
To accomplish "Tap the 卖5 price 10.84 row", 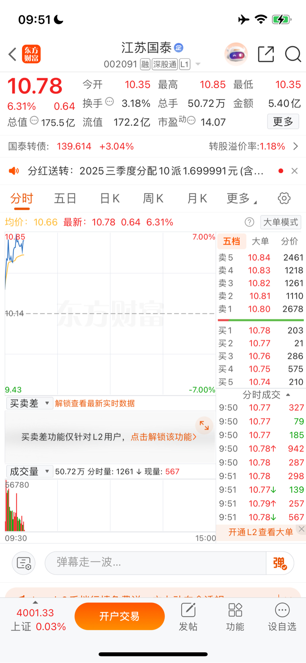I will tap(261, 258).
